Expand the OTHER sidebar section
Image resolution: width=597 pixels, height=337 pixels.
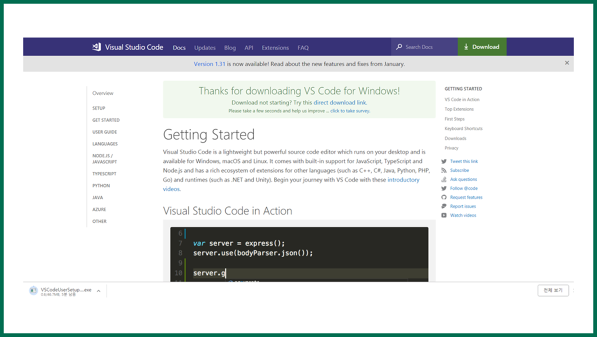pos(99,222)
